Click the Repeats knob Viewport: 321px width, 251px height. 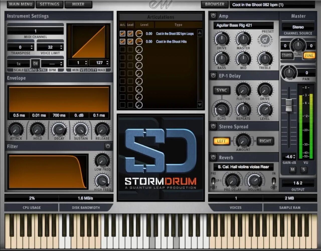[x=243, y=110]
